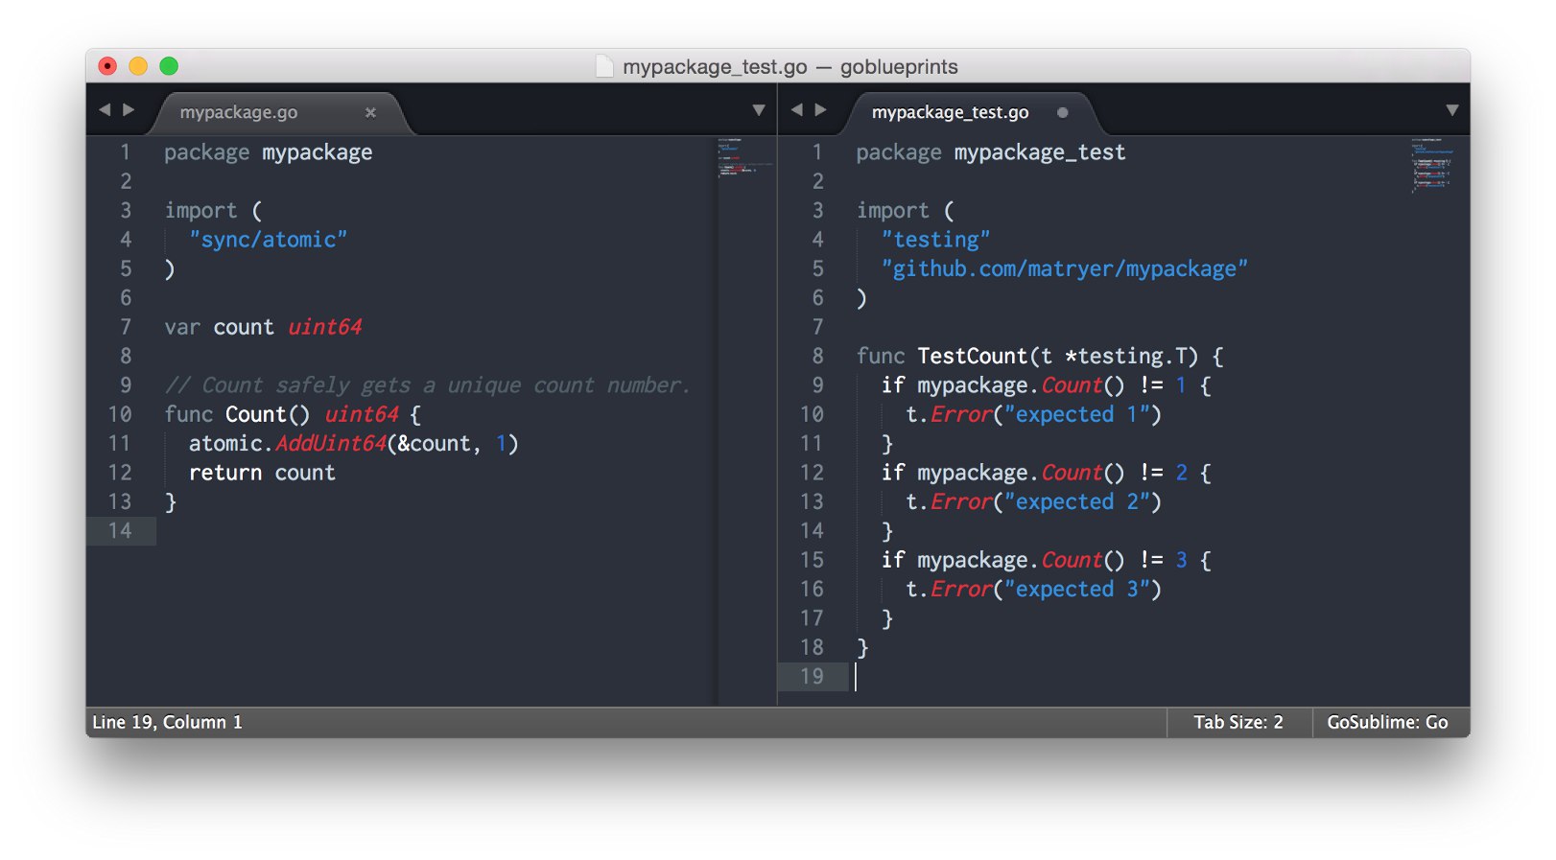Image resolution: width=1556 pixels, height=860 pixels.
Task: Click previous tab arrow in right pane
Action: click(x=796, y=110)
